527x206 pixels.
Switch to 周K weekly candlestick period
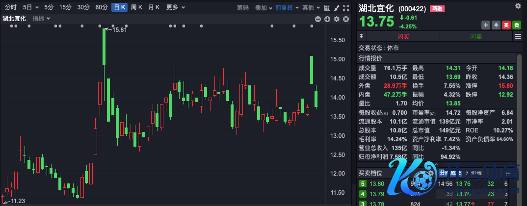coord(136,7)
